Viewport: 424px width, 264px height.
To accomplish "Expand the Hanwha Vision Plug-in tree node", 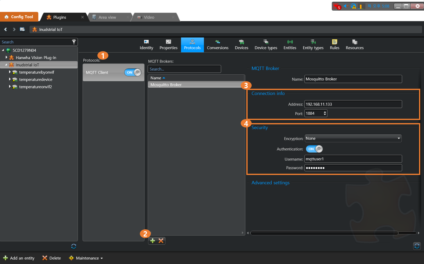I will 6,57.
